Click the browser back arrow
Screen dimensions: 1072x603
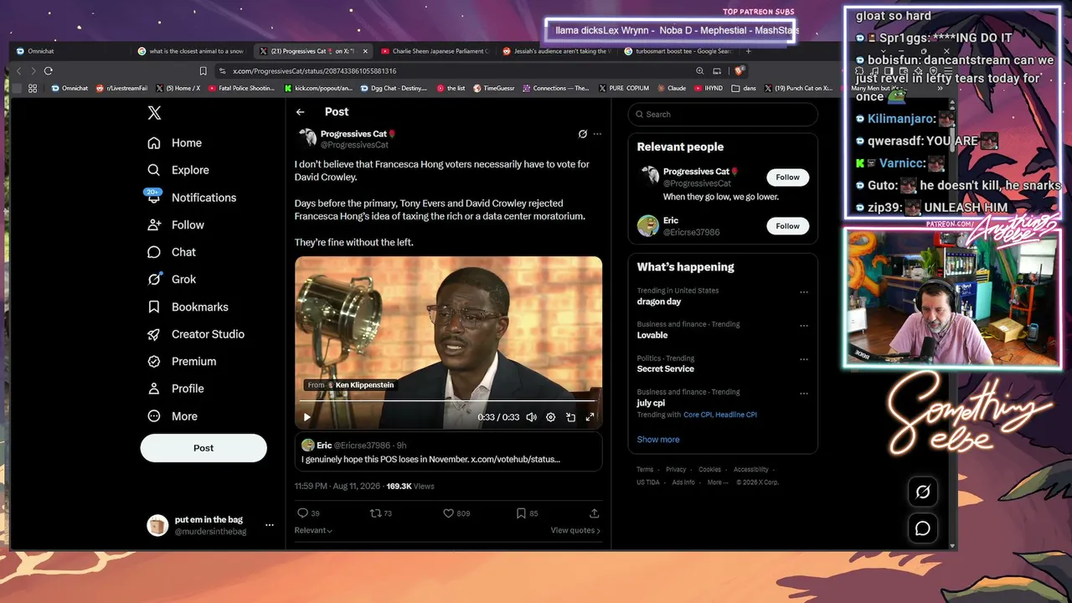click(19, 71)
